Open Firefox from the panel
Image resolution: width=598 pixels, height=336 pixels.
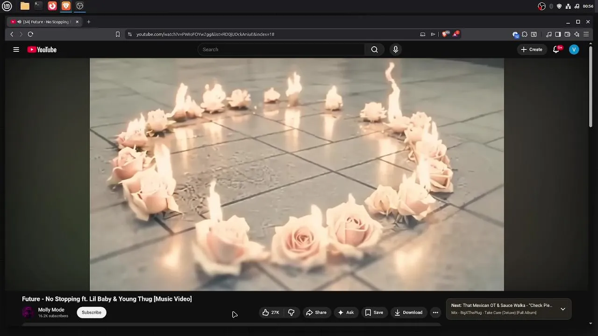coord(52,6)
